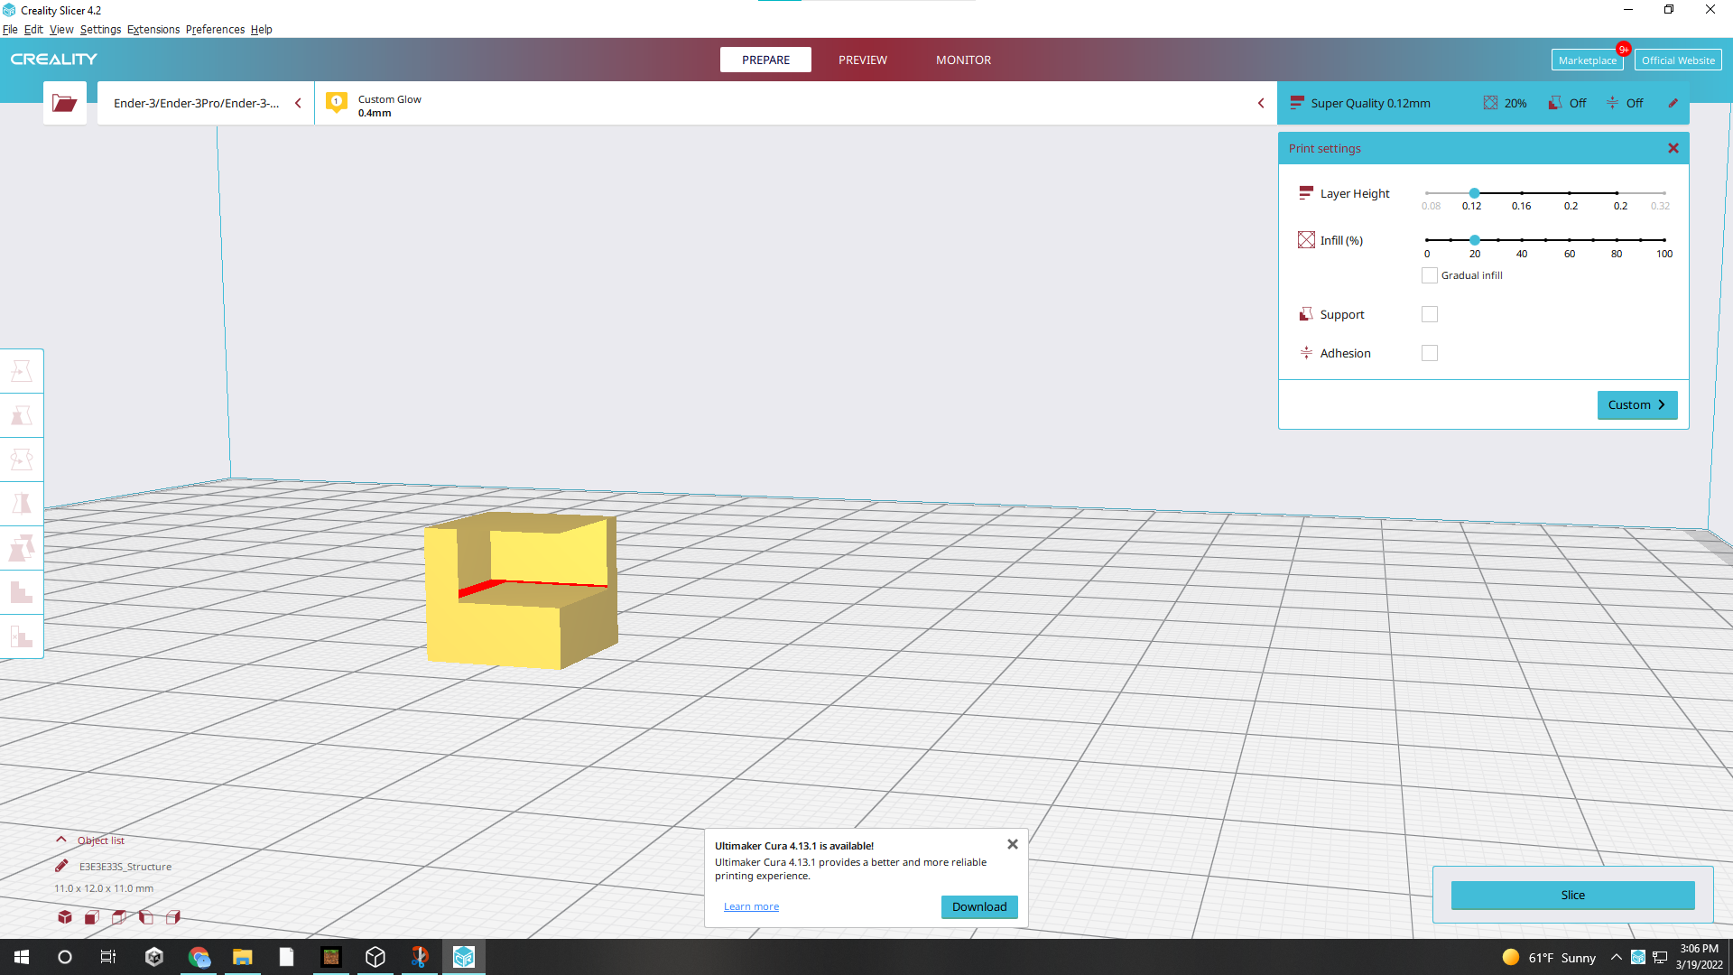Expand the Ender-3 printer selector

pyautogui.click(x=298, y=103)
